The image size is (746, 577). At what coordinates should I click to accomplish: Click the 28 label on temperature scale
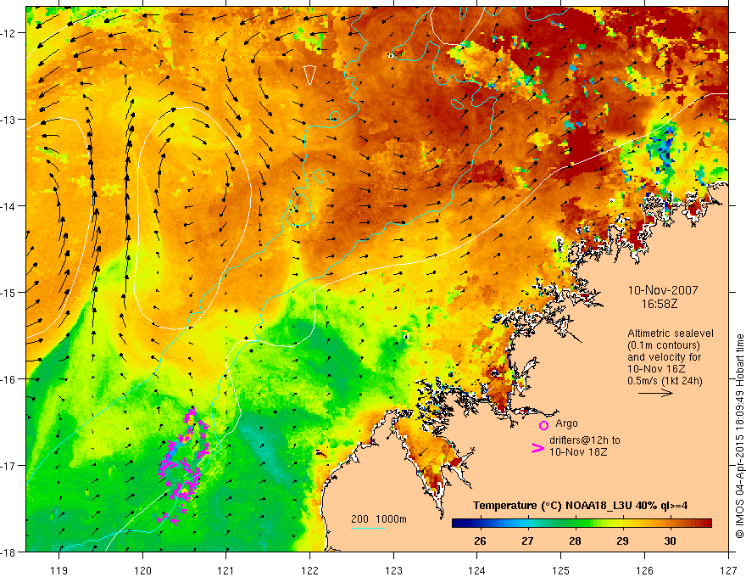click(x=575, y=541)
